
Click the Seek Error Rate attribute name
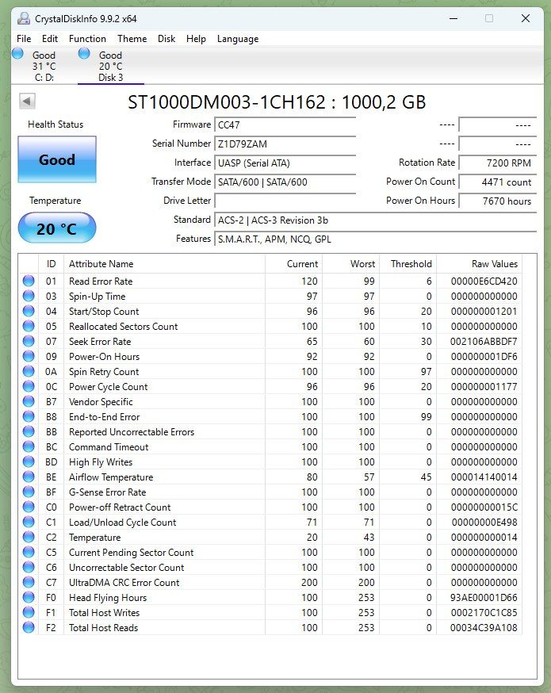point(100,341)
